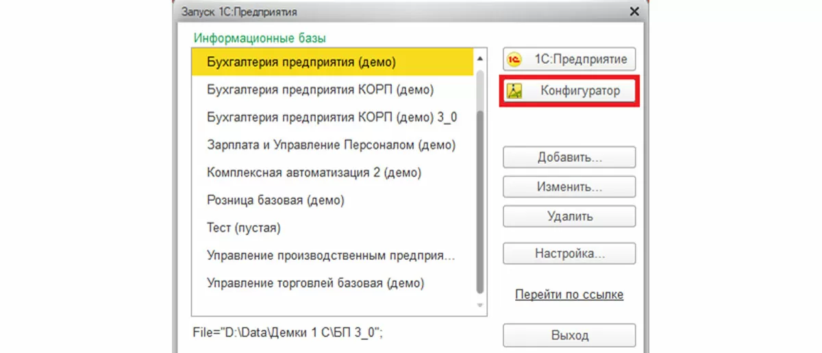Select Бухгалтерия предприятия КОРП (демо) 3_0

point(332,117)
